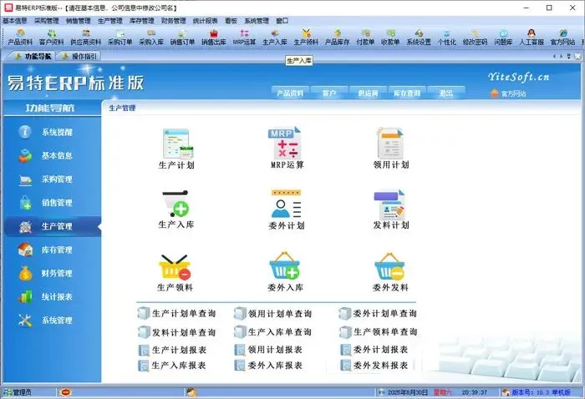Click the 供应商 banner button
The width and height of the screenshot is (585, 399).
tap(368, 93)
